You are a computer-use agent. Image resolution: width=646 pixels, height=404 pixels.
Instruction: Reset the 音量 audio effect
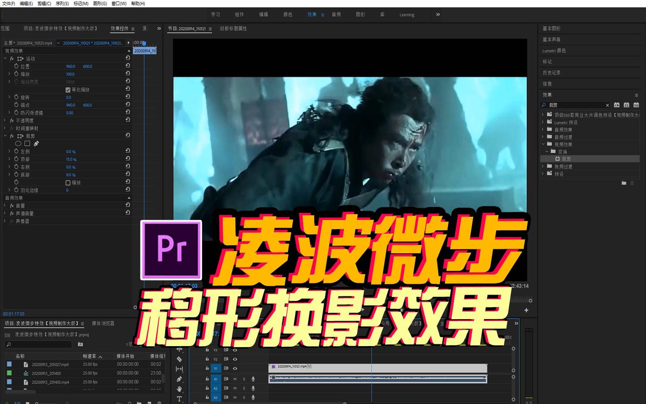pos(128,205)
